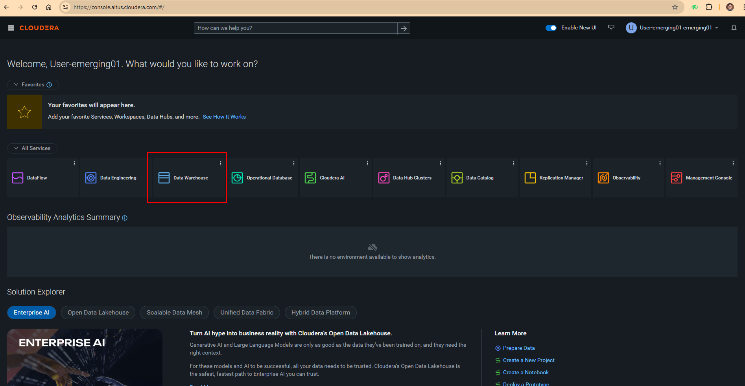Click the user avatar U icon

(x=631, y=27)
